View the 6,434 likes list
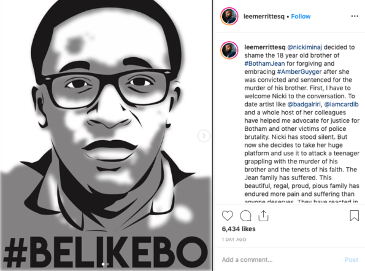365x271 pixels. [239, 229]
